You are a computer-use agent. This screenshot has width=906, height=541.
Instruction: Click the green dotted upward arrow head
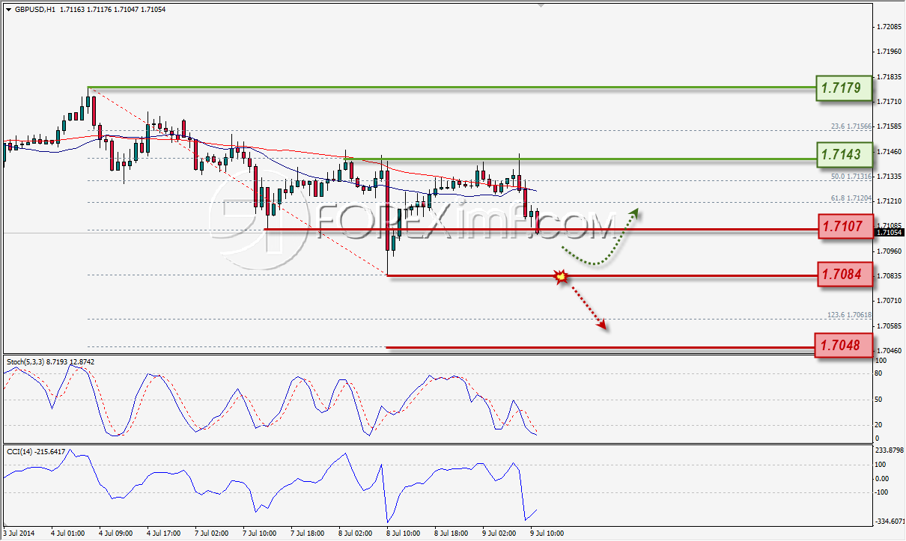click(x=635, y=213)
